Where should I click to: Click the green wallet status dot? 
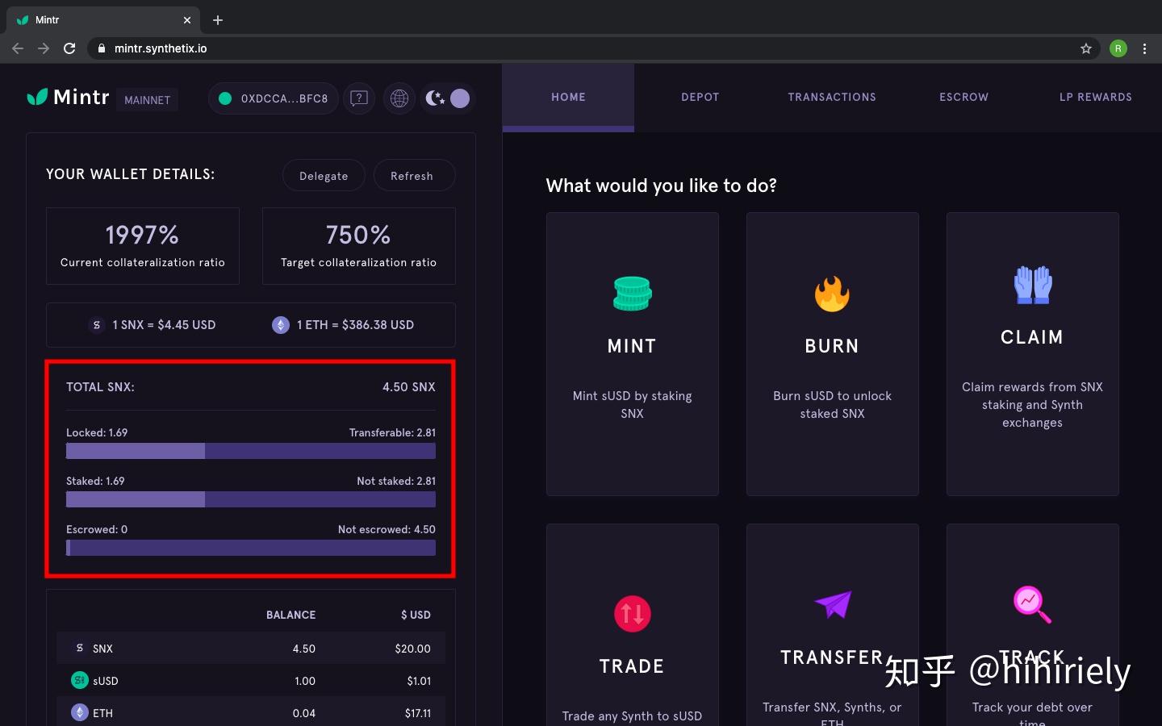[x=225, y=98]
